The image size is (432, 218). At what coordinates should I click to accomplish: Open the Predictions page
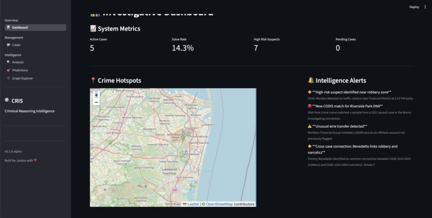point(35,70)
